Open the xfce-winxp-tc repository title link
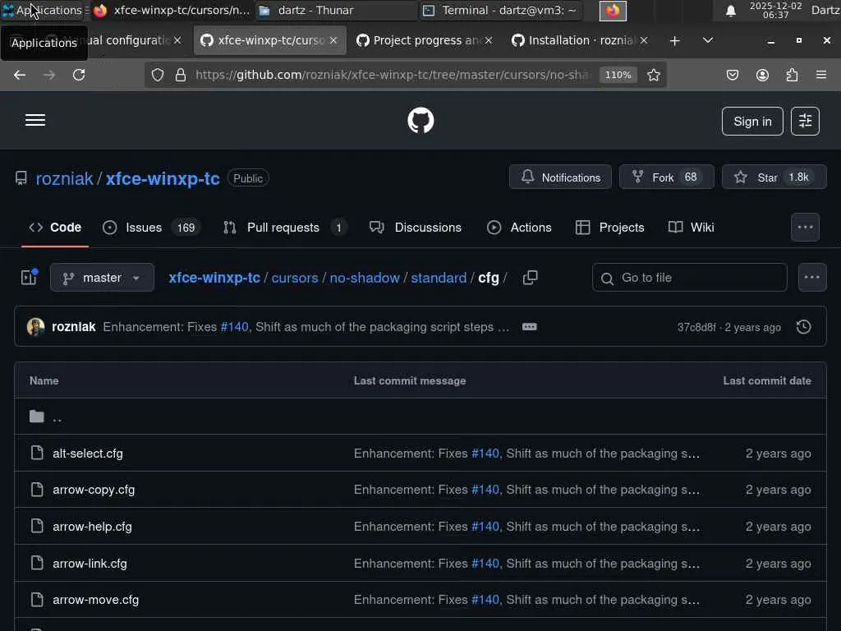 pos(163,178)
